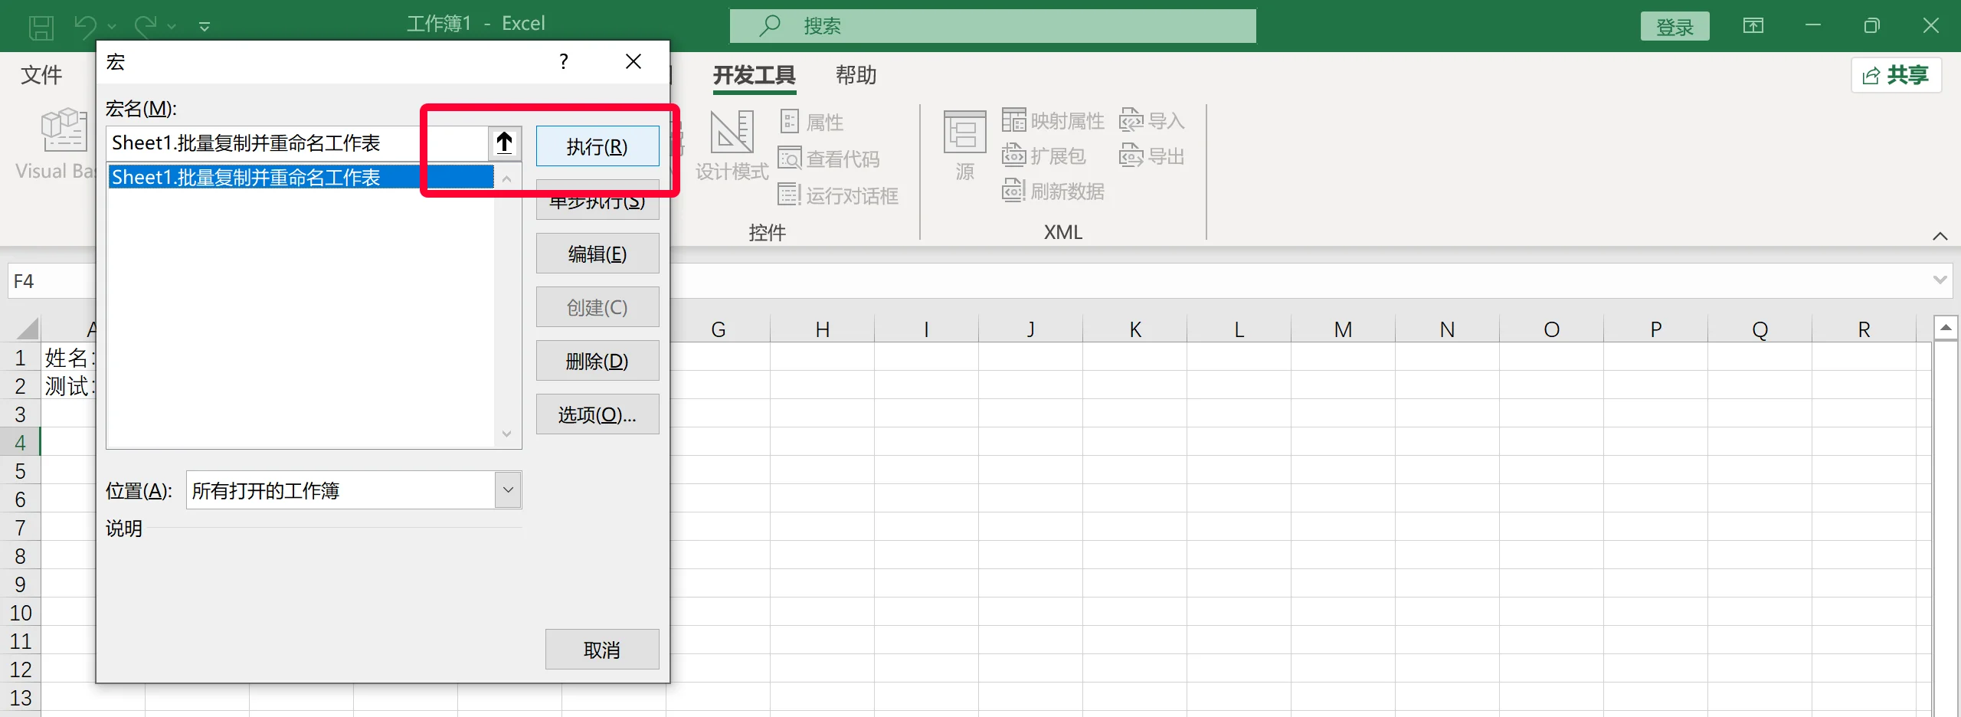Open the 帮助 ribbon tab
This screenshot has width=1961, height=717.
(856, 76)
